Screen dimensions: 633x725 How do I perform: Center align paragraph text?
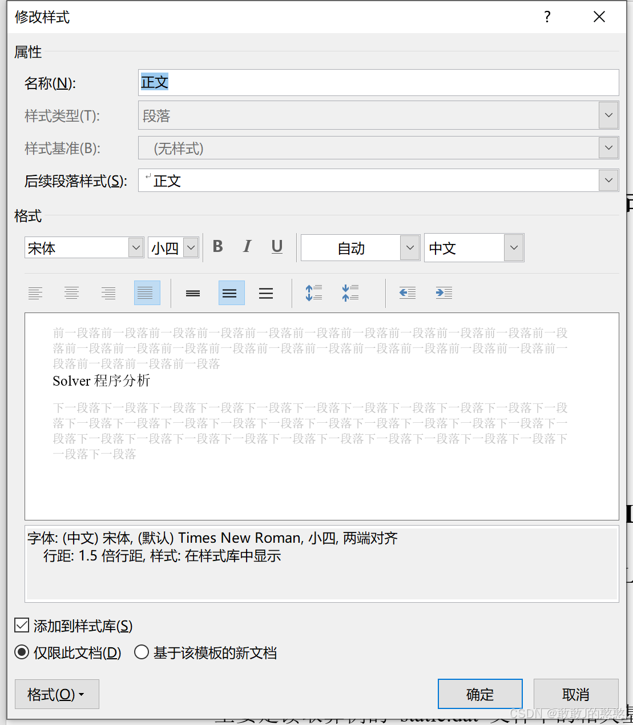pyautogui.click(x=72, y=293)
